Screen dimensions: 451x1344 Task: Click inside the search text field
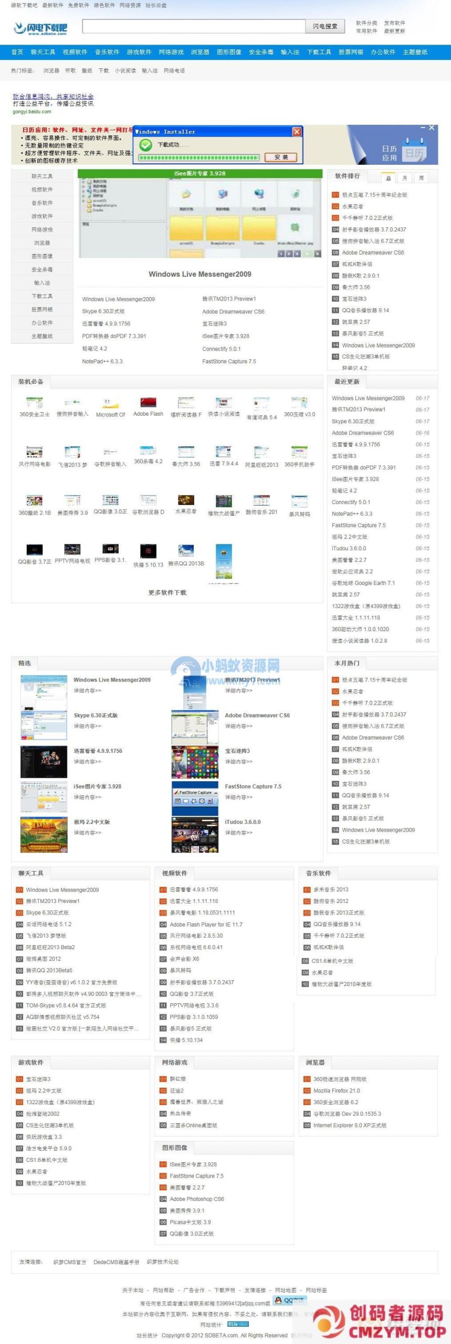click(194, 26)
